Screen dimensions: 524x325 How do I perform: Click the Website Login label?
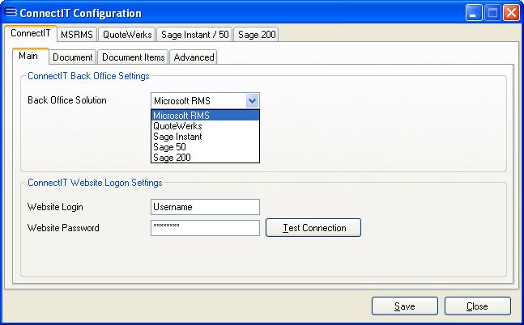coord(55,207)
